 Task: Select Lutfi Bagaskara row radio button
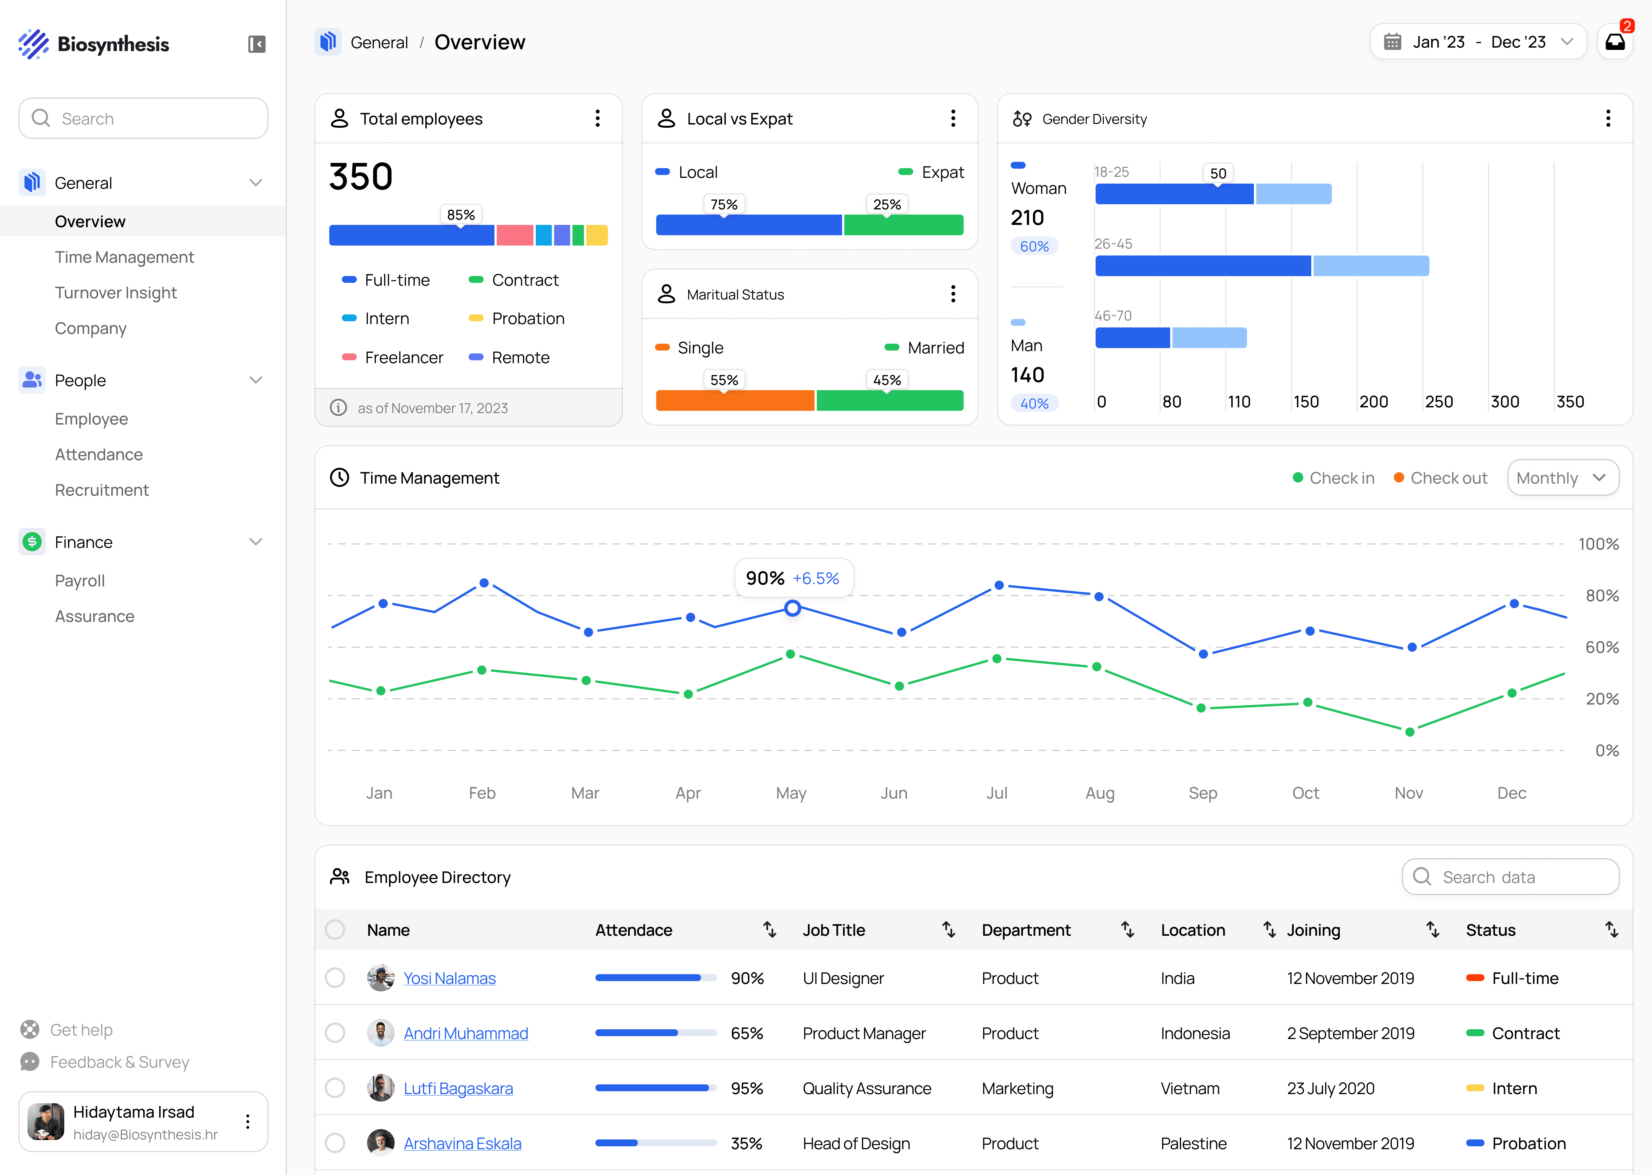tap(335, 1088)
